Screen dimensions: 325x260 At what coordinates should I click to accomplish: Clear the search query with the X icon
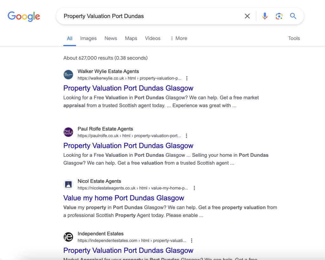(247, 16)
